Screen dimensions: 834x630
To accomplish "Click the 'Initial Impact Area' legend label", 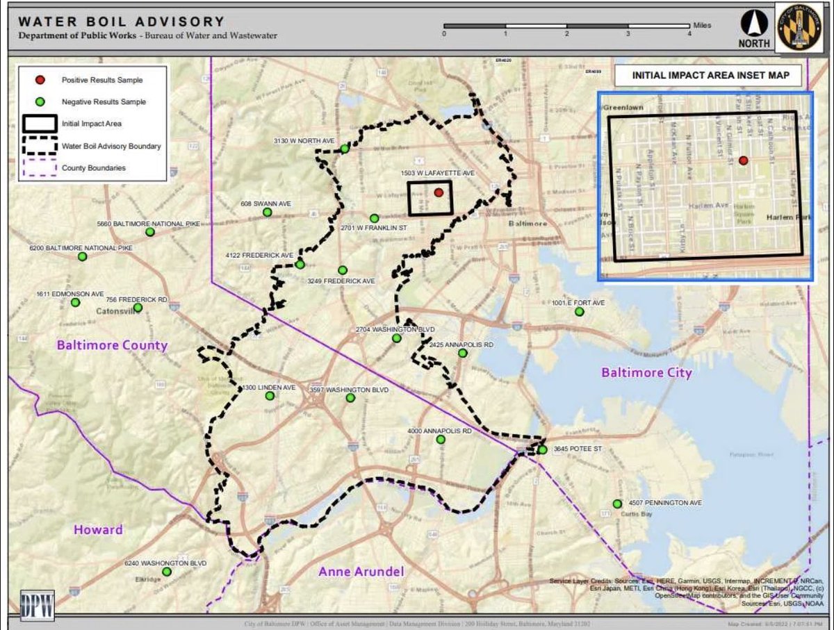I will coord(92,124).
